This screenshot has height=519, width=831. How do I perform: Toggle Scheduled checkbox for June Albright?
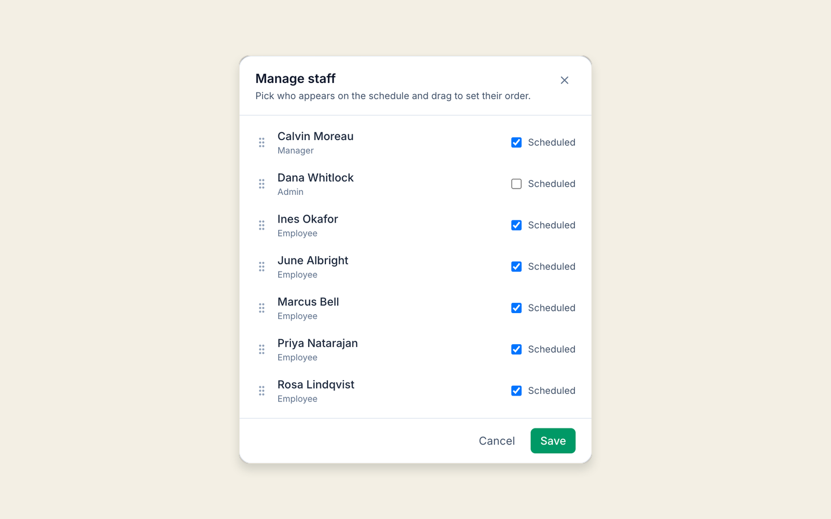516,266
